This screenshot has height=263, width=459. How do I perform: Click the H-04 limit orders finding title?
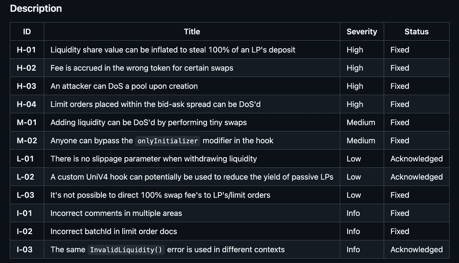pyautogui.click(x=155, y=105)
